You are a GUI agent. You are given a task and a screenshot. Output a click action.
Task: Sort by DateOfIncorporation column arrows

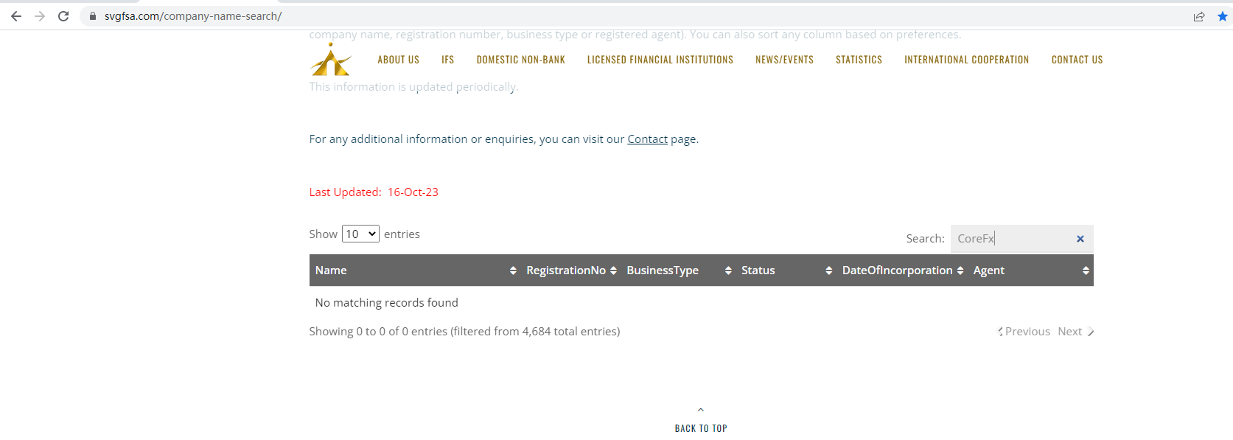[x=960, y=270]
